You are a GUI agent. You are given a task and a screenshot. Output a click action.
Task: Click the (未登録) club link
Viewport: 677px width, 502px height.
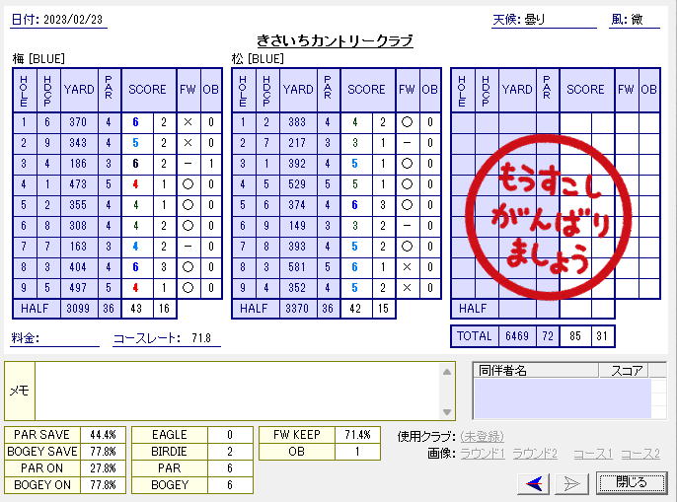(x=482, y=436)
